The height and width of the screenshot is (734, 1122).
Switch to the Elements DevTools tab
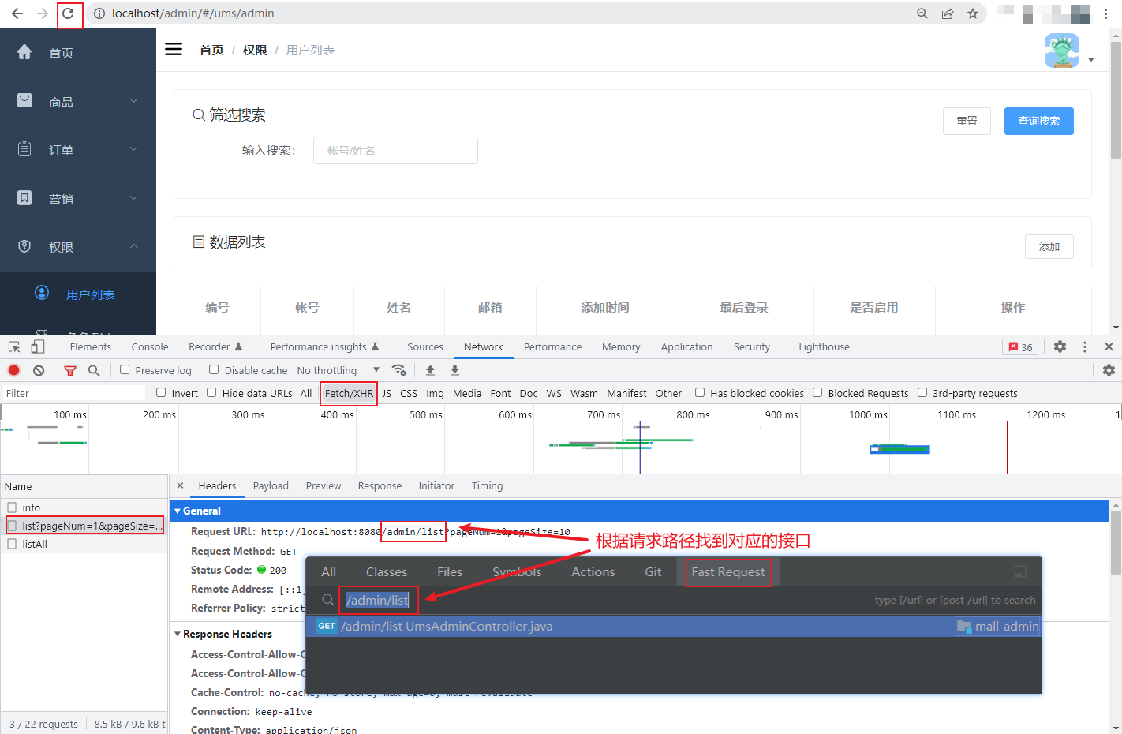91,346
